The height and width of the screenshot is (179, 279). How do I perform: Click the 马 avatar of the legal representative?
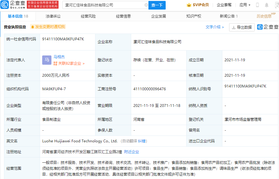click(47, 60)
